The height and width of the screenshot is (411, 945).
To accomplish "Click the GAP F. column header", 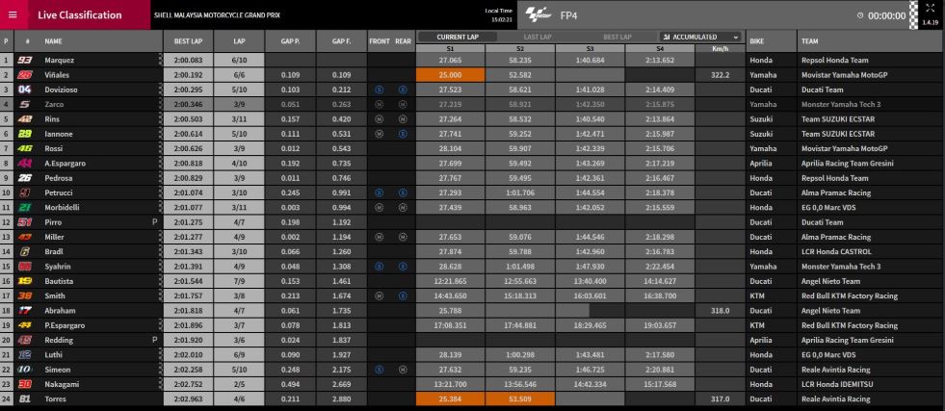I will 341,41.
